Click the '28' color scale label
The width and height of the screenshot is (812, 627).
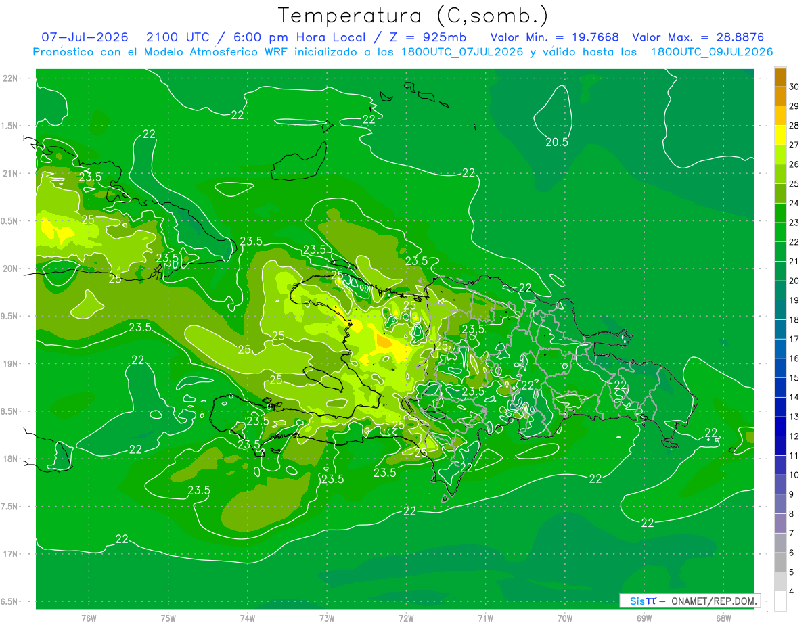(794, 125)
